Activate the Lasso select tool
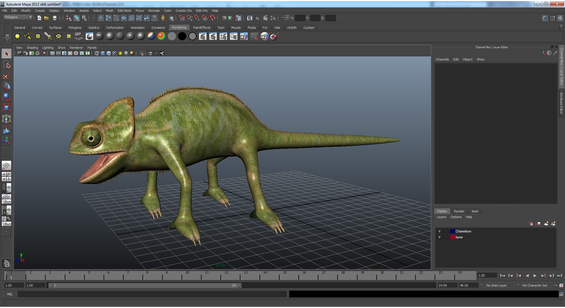The height and width of the screenshot is (308, 565). [6, 65]
